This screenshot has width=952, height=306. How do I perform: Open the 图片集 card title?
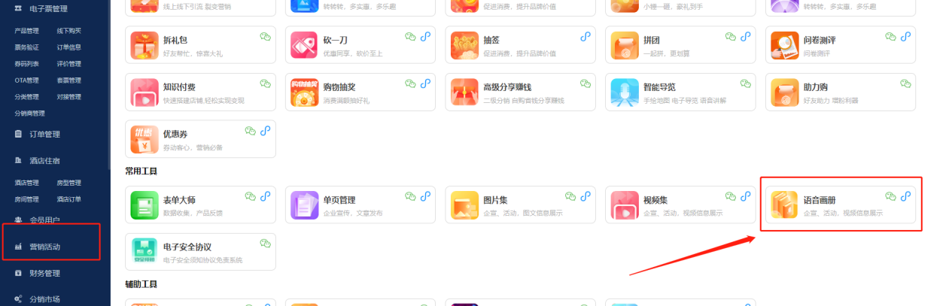[494, 200]
